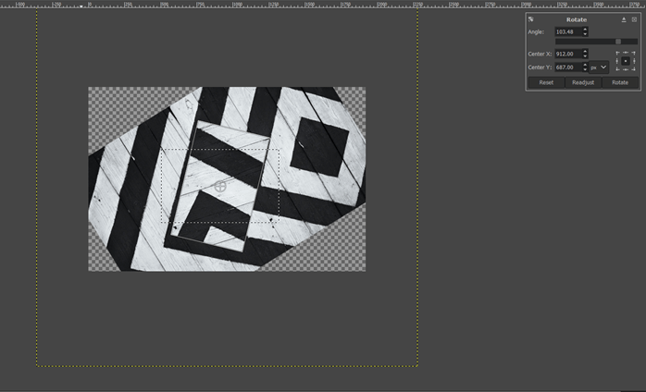The width and height of the screenshot is (646, 392).
Task: Increase the Angle value with up arrow
Action: coord(585,30)
